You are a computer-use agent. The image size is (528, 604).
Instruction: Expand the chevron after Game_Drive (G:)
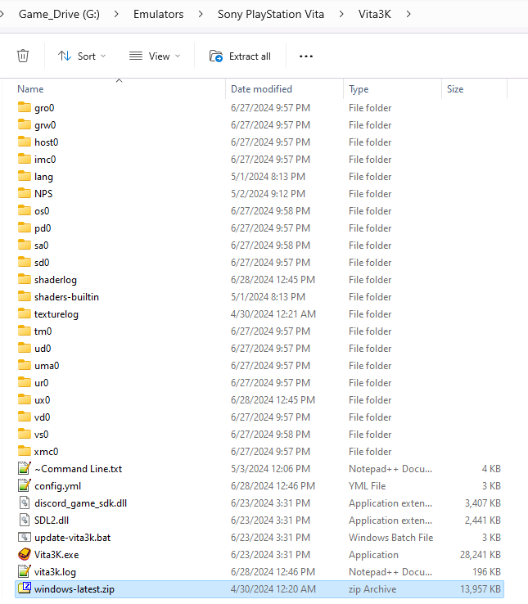pos(116,14)
